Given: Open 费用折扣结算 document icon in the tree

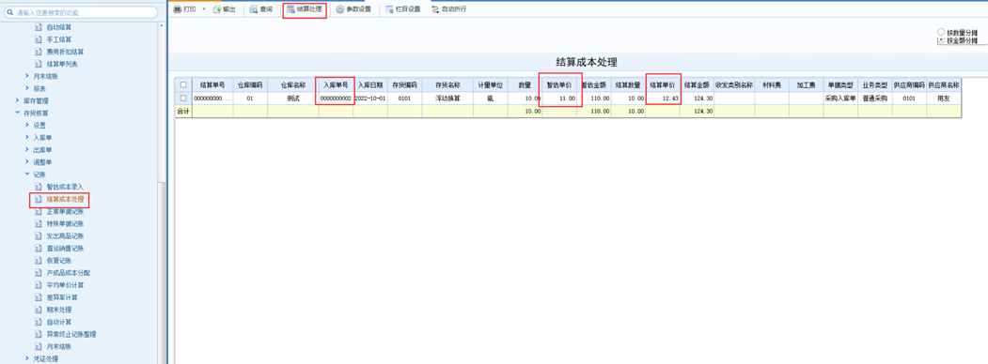Looking at the screenshot, I should [39, 52].
